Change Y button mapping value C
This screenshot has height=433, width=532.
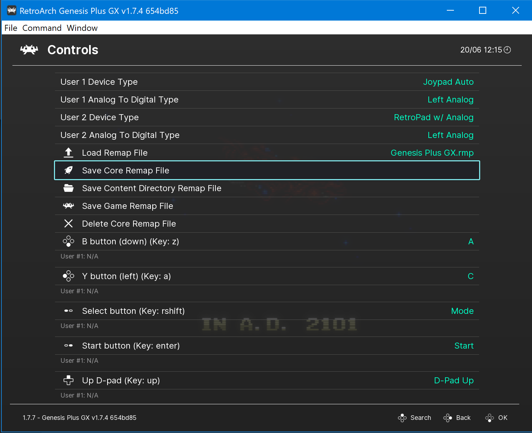471,276
